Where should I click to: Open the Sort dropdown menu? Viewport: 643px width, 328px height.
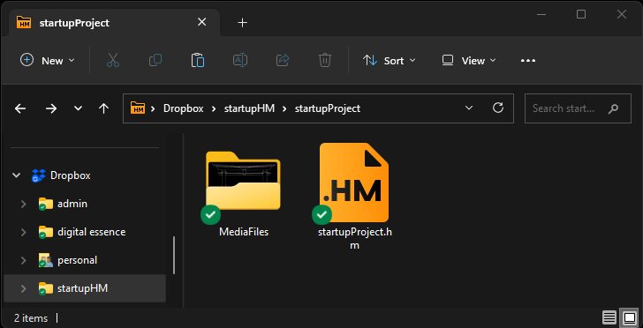pos(390,61)
